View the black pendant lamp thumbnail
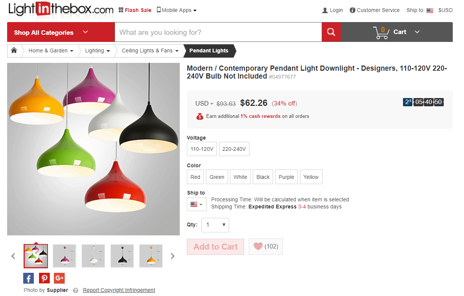The width and height of the screenshot is (464, 296). 122,256
